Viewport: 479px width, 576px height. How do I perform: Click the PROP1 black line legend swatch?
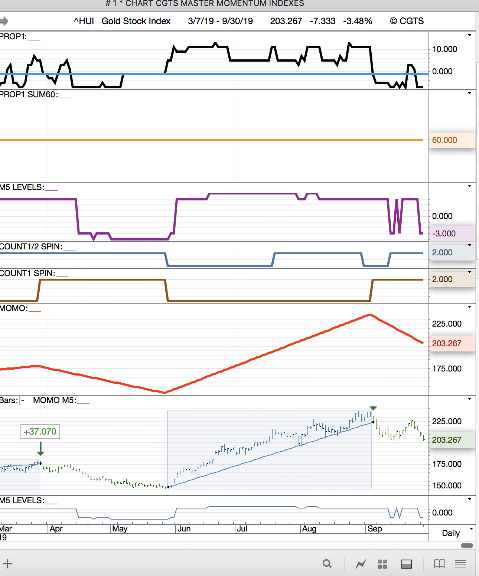pos(33,39)
